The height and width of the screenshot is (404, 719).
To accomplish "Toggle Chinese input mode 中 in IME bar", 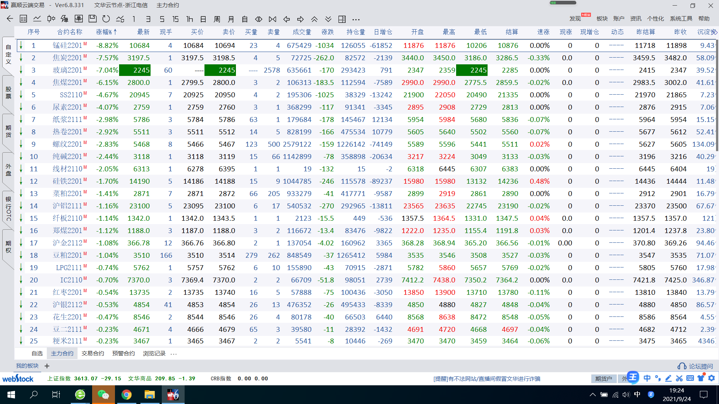I will click(x=647, y=378).
